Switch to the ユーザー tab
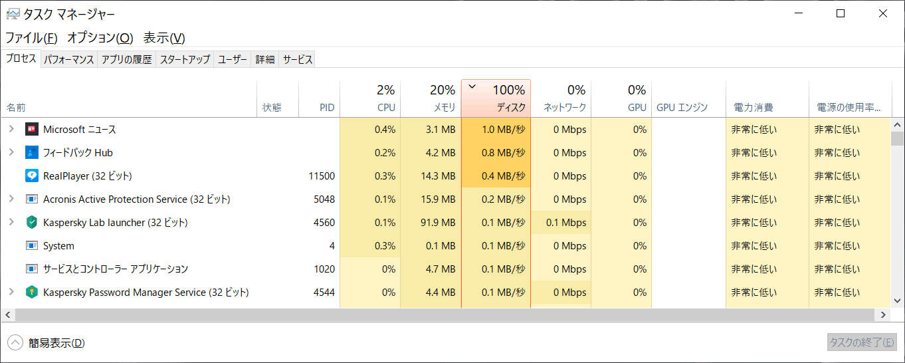This screenshot has width=905, height=363. click(233, 59)
